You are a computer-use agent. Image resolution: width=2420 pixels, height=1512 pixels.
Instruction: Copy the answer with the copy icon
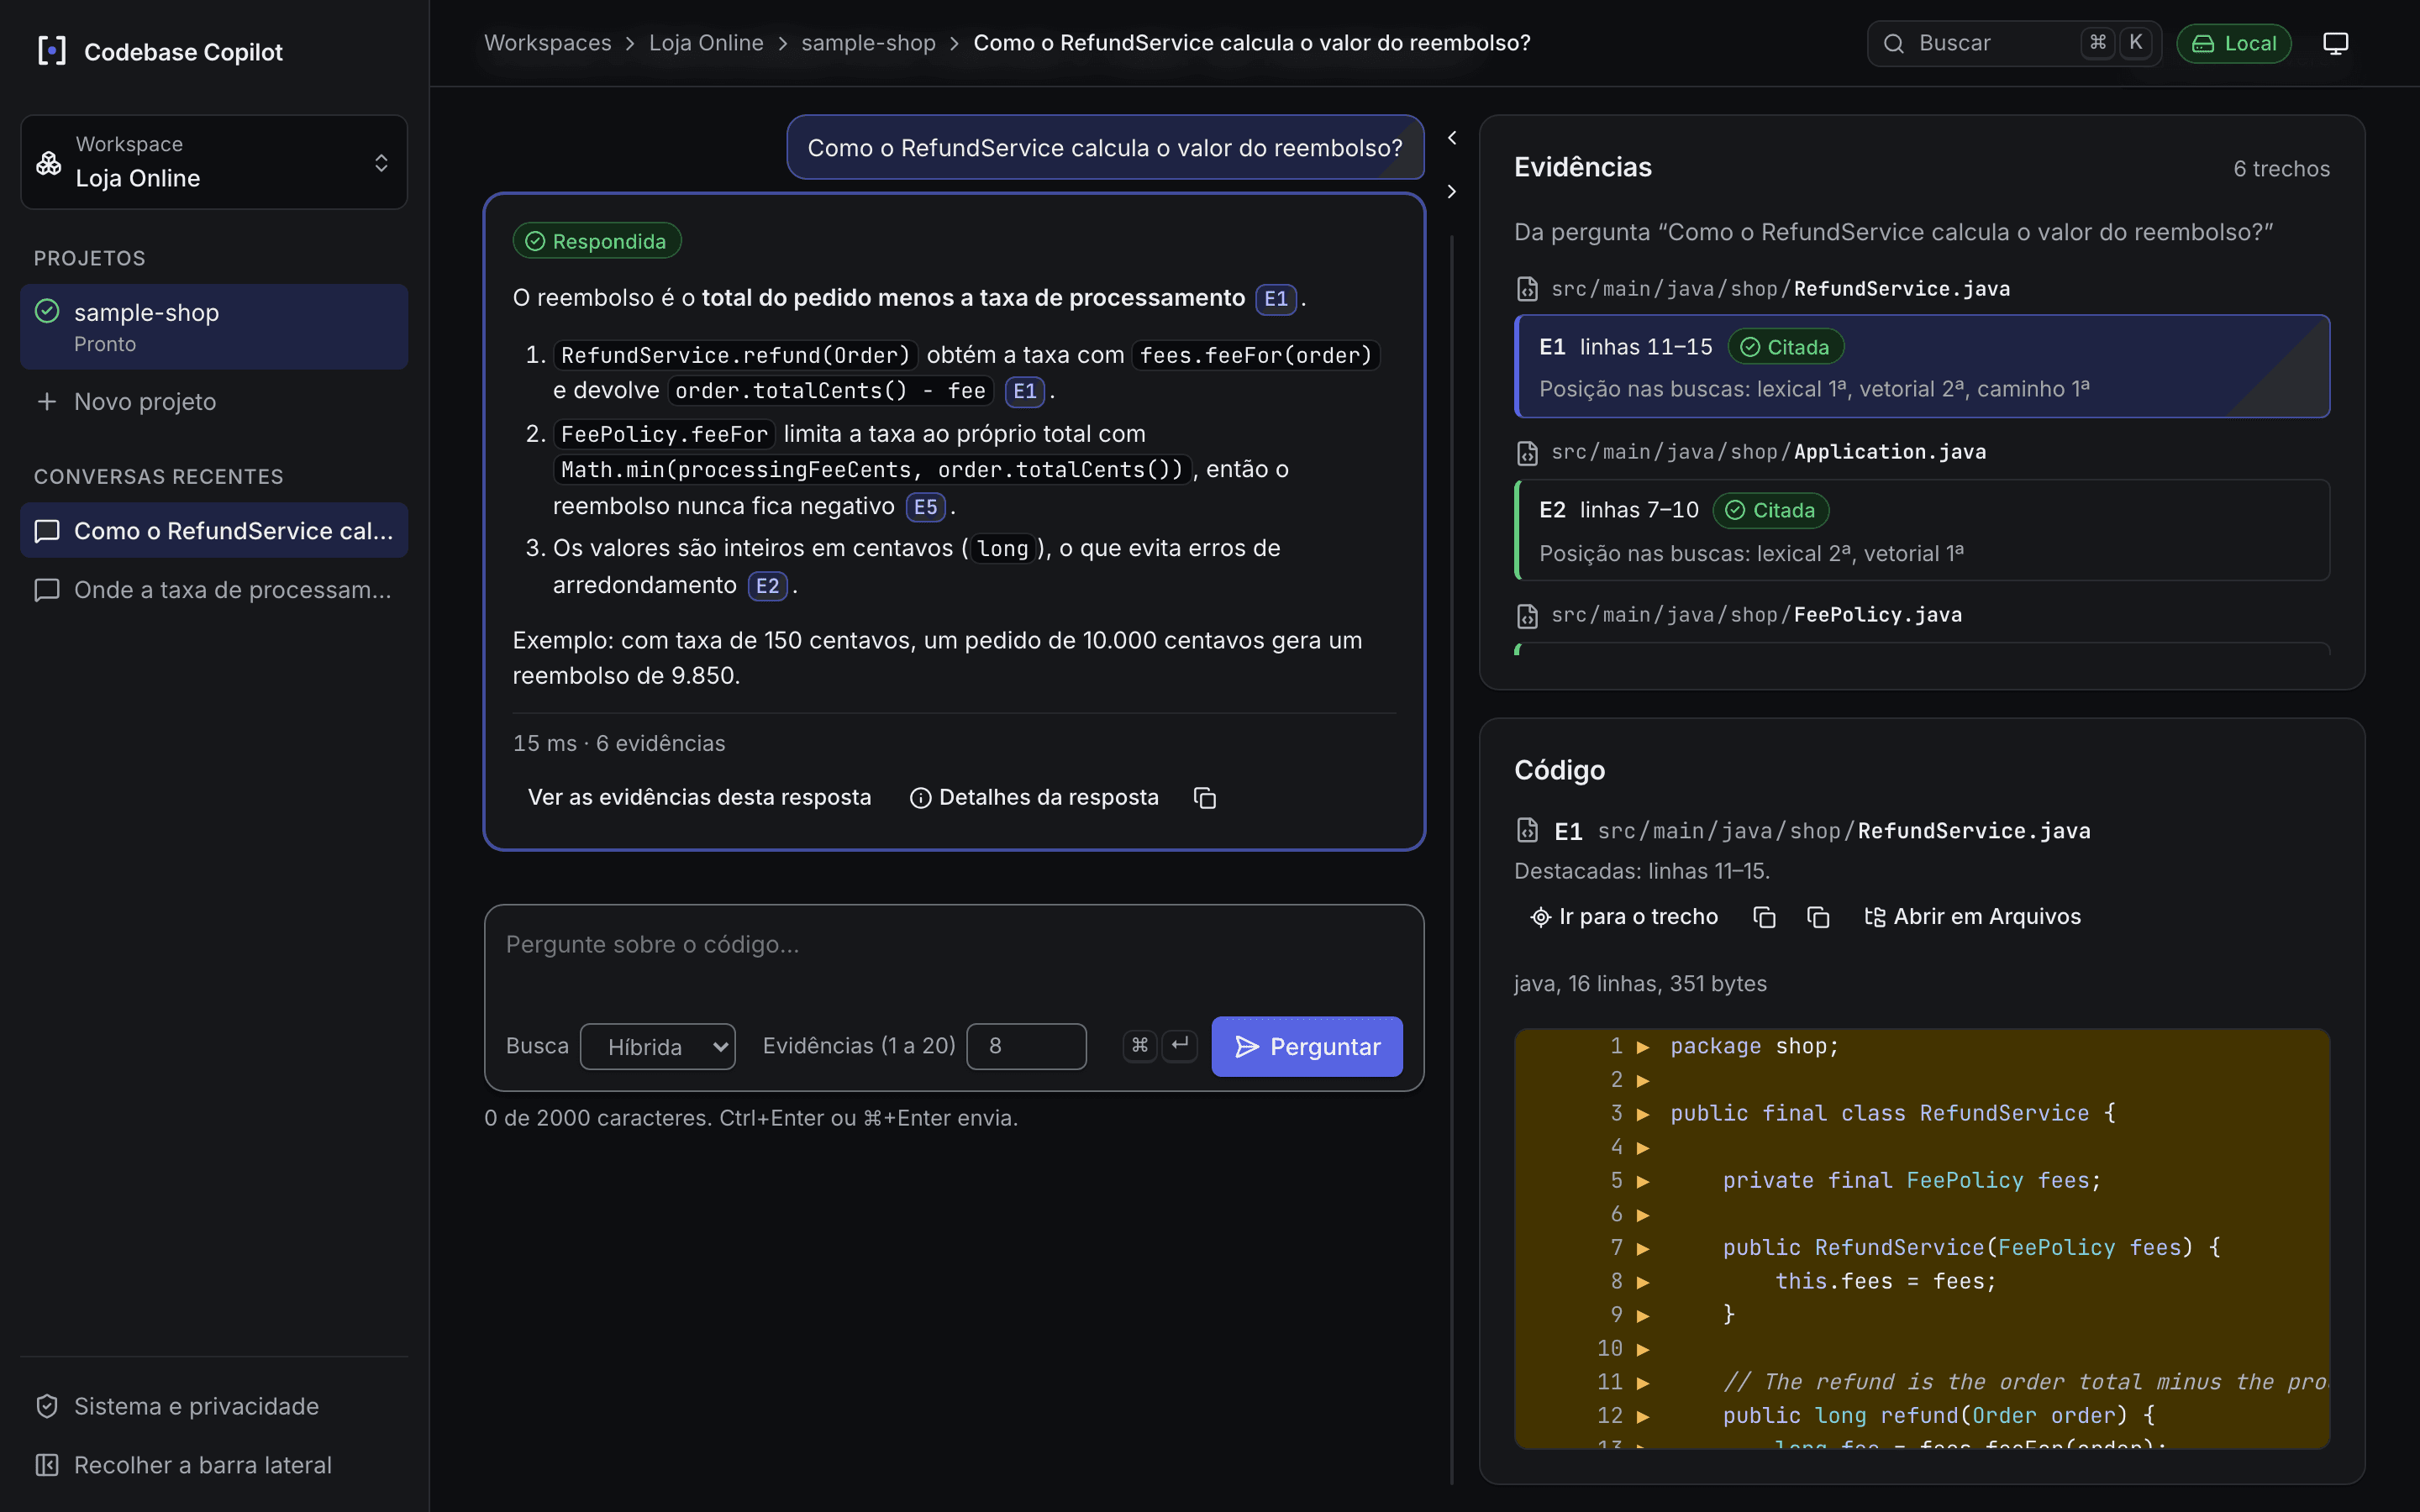tap(1205, 797)
